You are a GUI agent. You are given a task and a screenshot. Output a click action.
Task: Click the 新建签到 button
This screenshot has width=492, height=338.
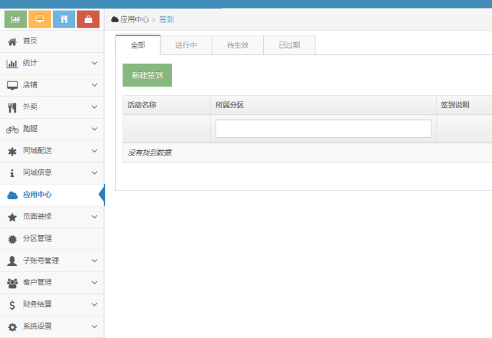coord(147,75)
